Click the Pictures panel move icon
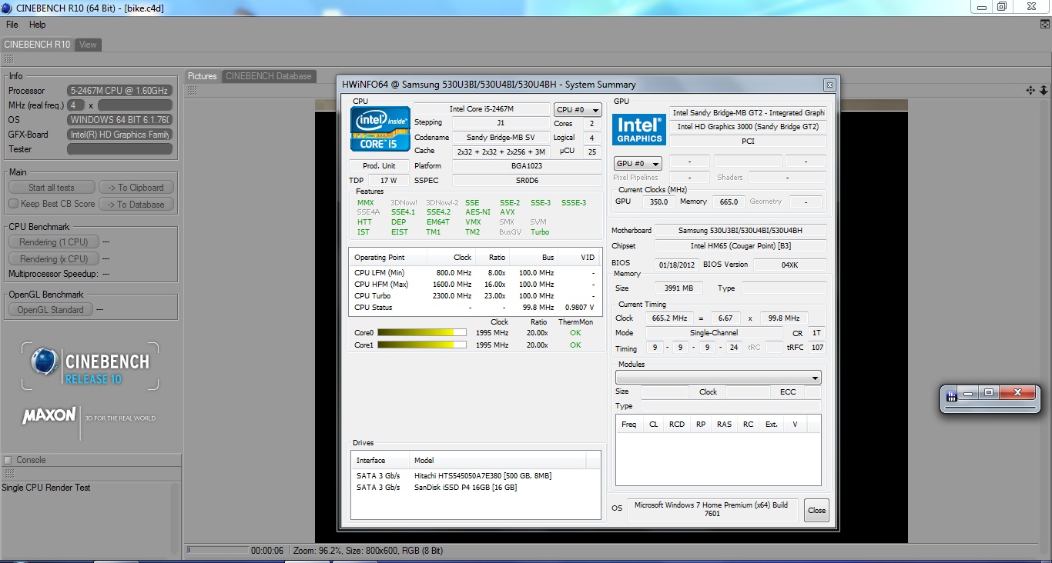This screenshot has width=1052, height=563. (1030, 91)
